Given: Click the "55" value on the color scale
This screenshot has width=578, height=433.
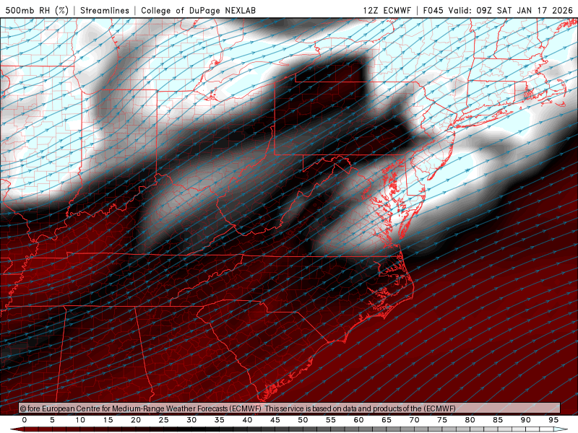Looking at the screenshot, I should [x=331, y=420].
